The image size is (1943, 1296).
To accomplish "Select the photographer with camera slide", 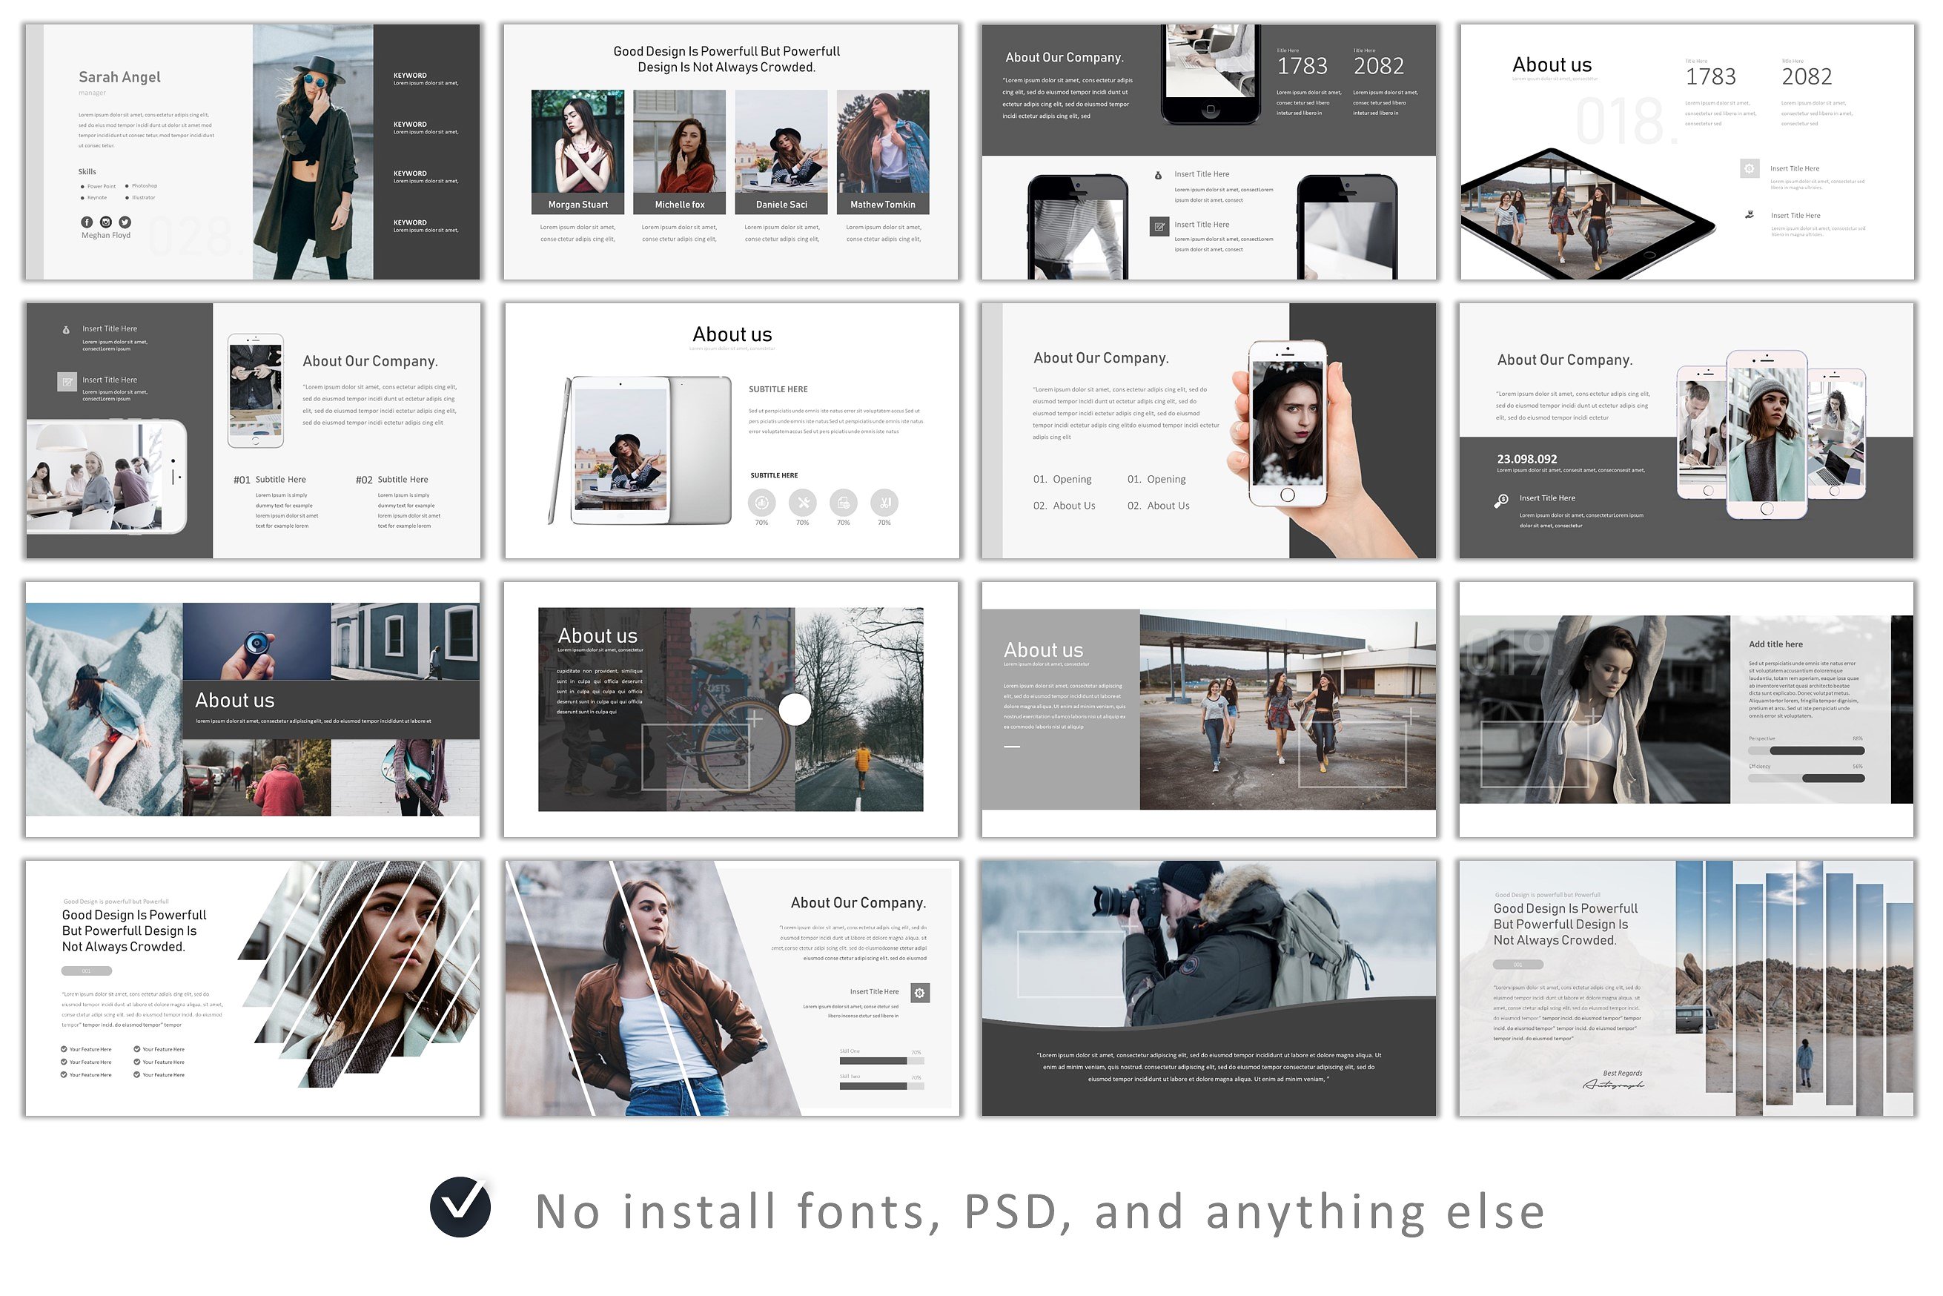I will [1208, 988].
